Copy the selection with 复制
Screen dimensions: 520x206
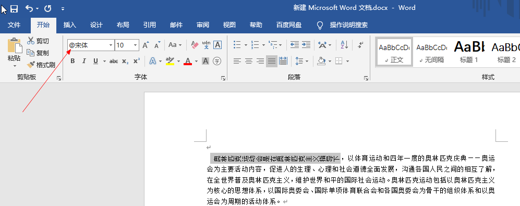tap(38, 53)
